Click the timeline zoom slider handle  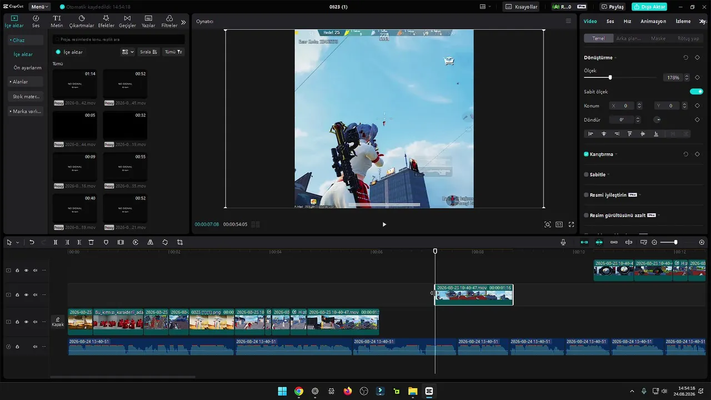coord(675,242)
